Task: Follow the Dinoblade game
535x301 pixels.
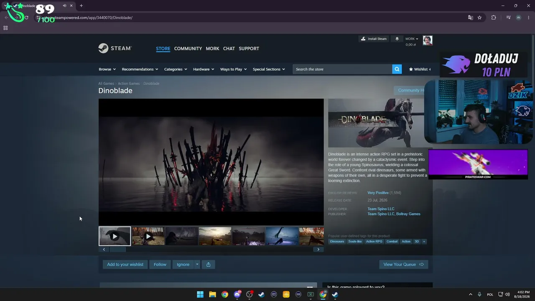Action: tap(160, 264)
